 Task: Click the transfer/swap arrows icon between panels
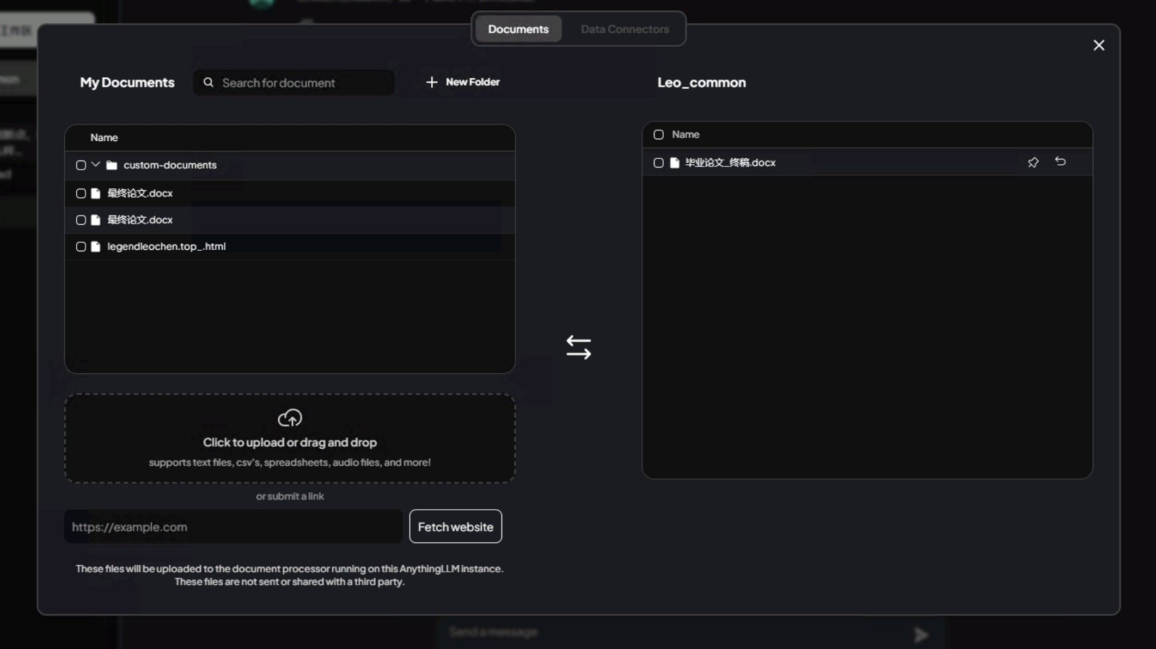point(579,347)
